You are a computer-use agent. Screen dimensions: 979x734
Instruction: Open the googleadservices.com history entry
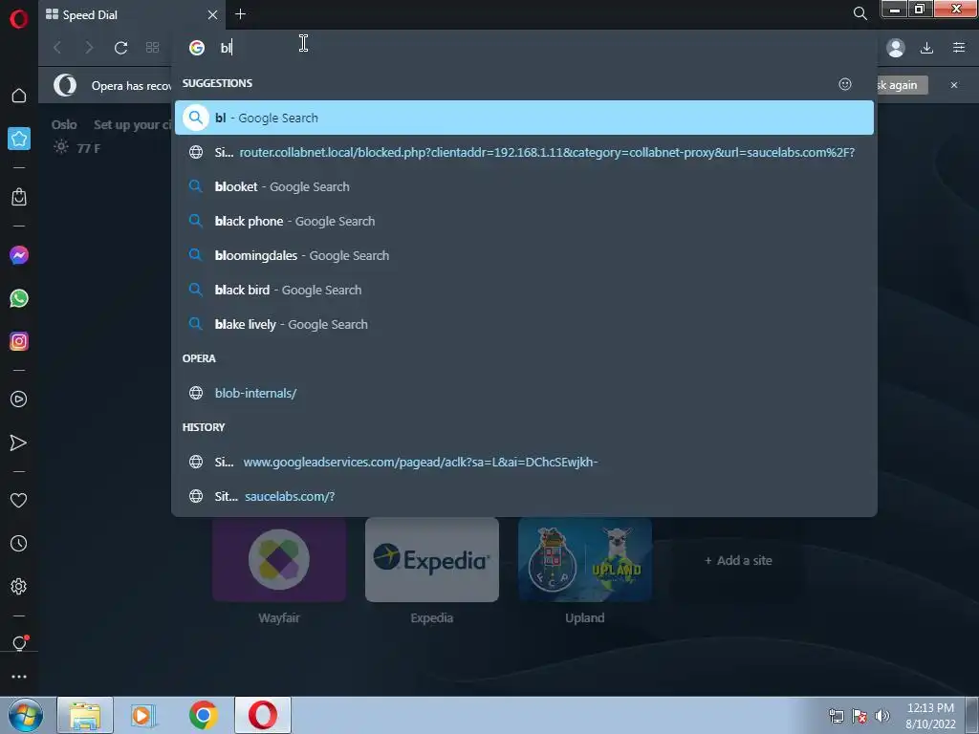[x=524, y=462]
